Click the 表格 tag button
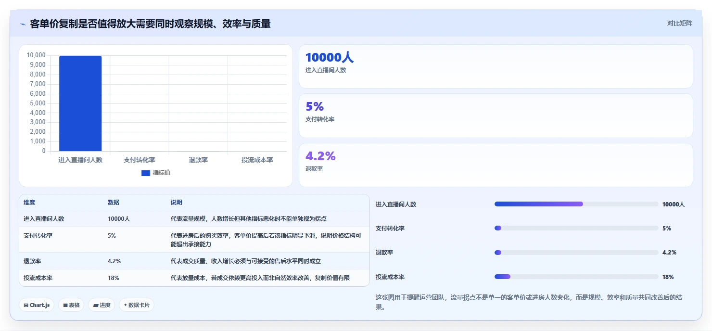 tap(71, 305)
